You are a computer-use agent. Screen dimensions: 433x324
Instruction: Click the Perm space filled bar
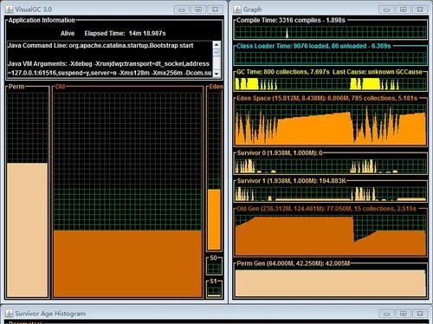tap(27, 230)
